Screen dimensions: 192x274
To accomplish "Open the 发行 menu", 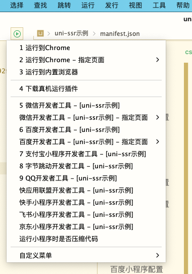I will [x=112, y=5].
